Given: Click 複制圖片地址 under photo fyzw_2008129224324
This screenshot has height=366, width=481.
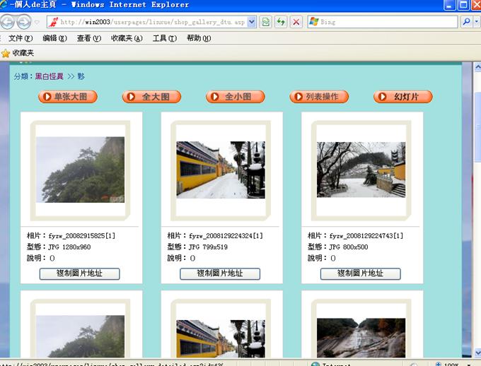Looking at the screenshot, I should point(220,273).
